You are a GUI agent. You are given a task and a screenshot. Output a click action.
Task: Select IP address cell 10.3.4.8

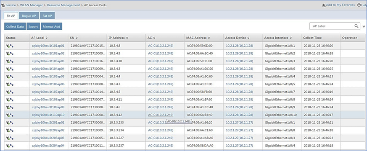click(115, 46)
